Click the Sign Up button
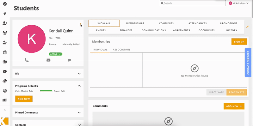 coord(239,42)
